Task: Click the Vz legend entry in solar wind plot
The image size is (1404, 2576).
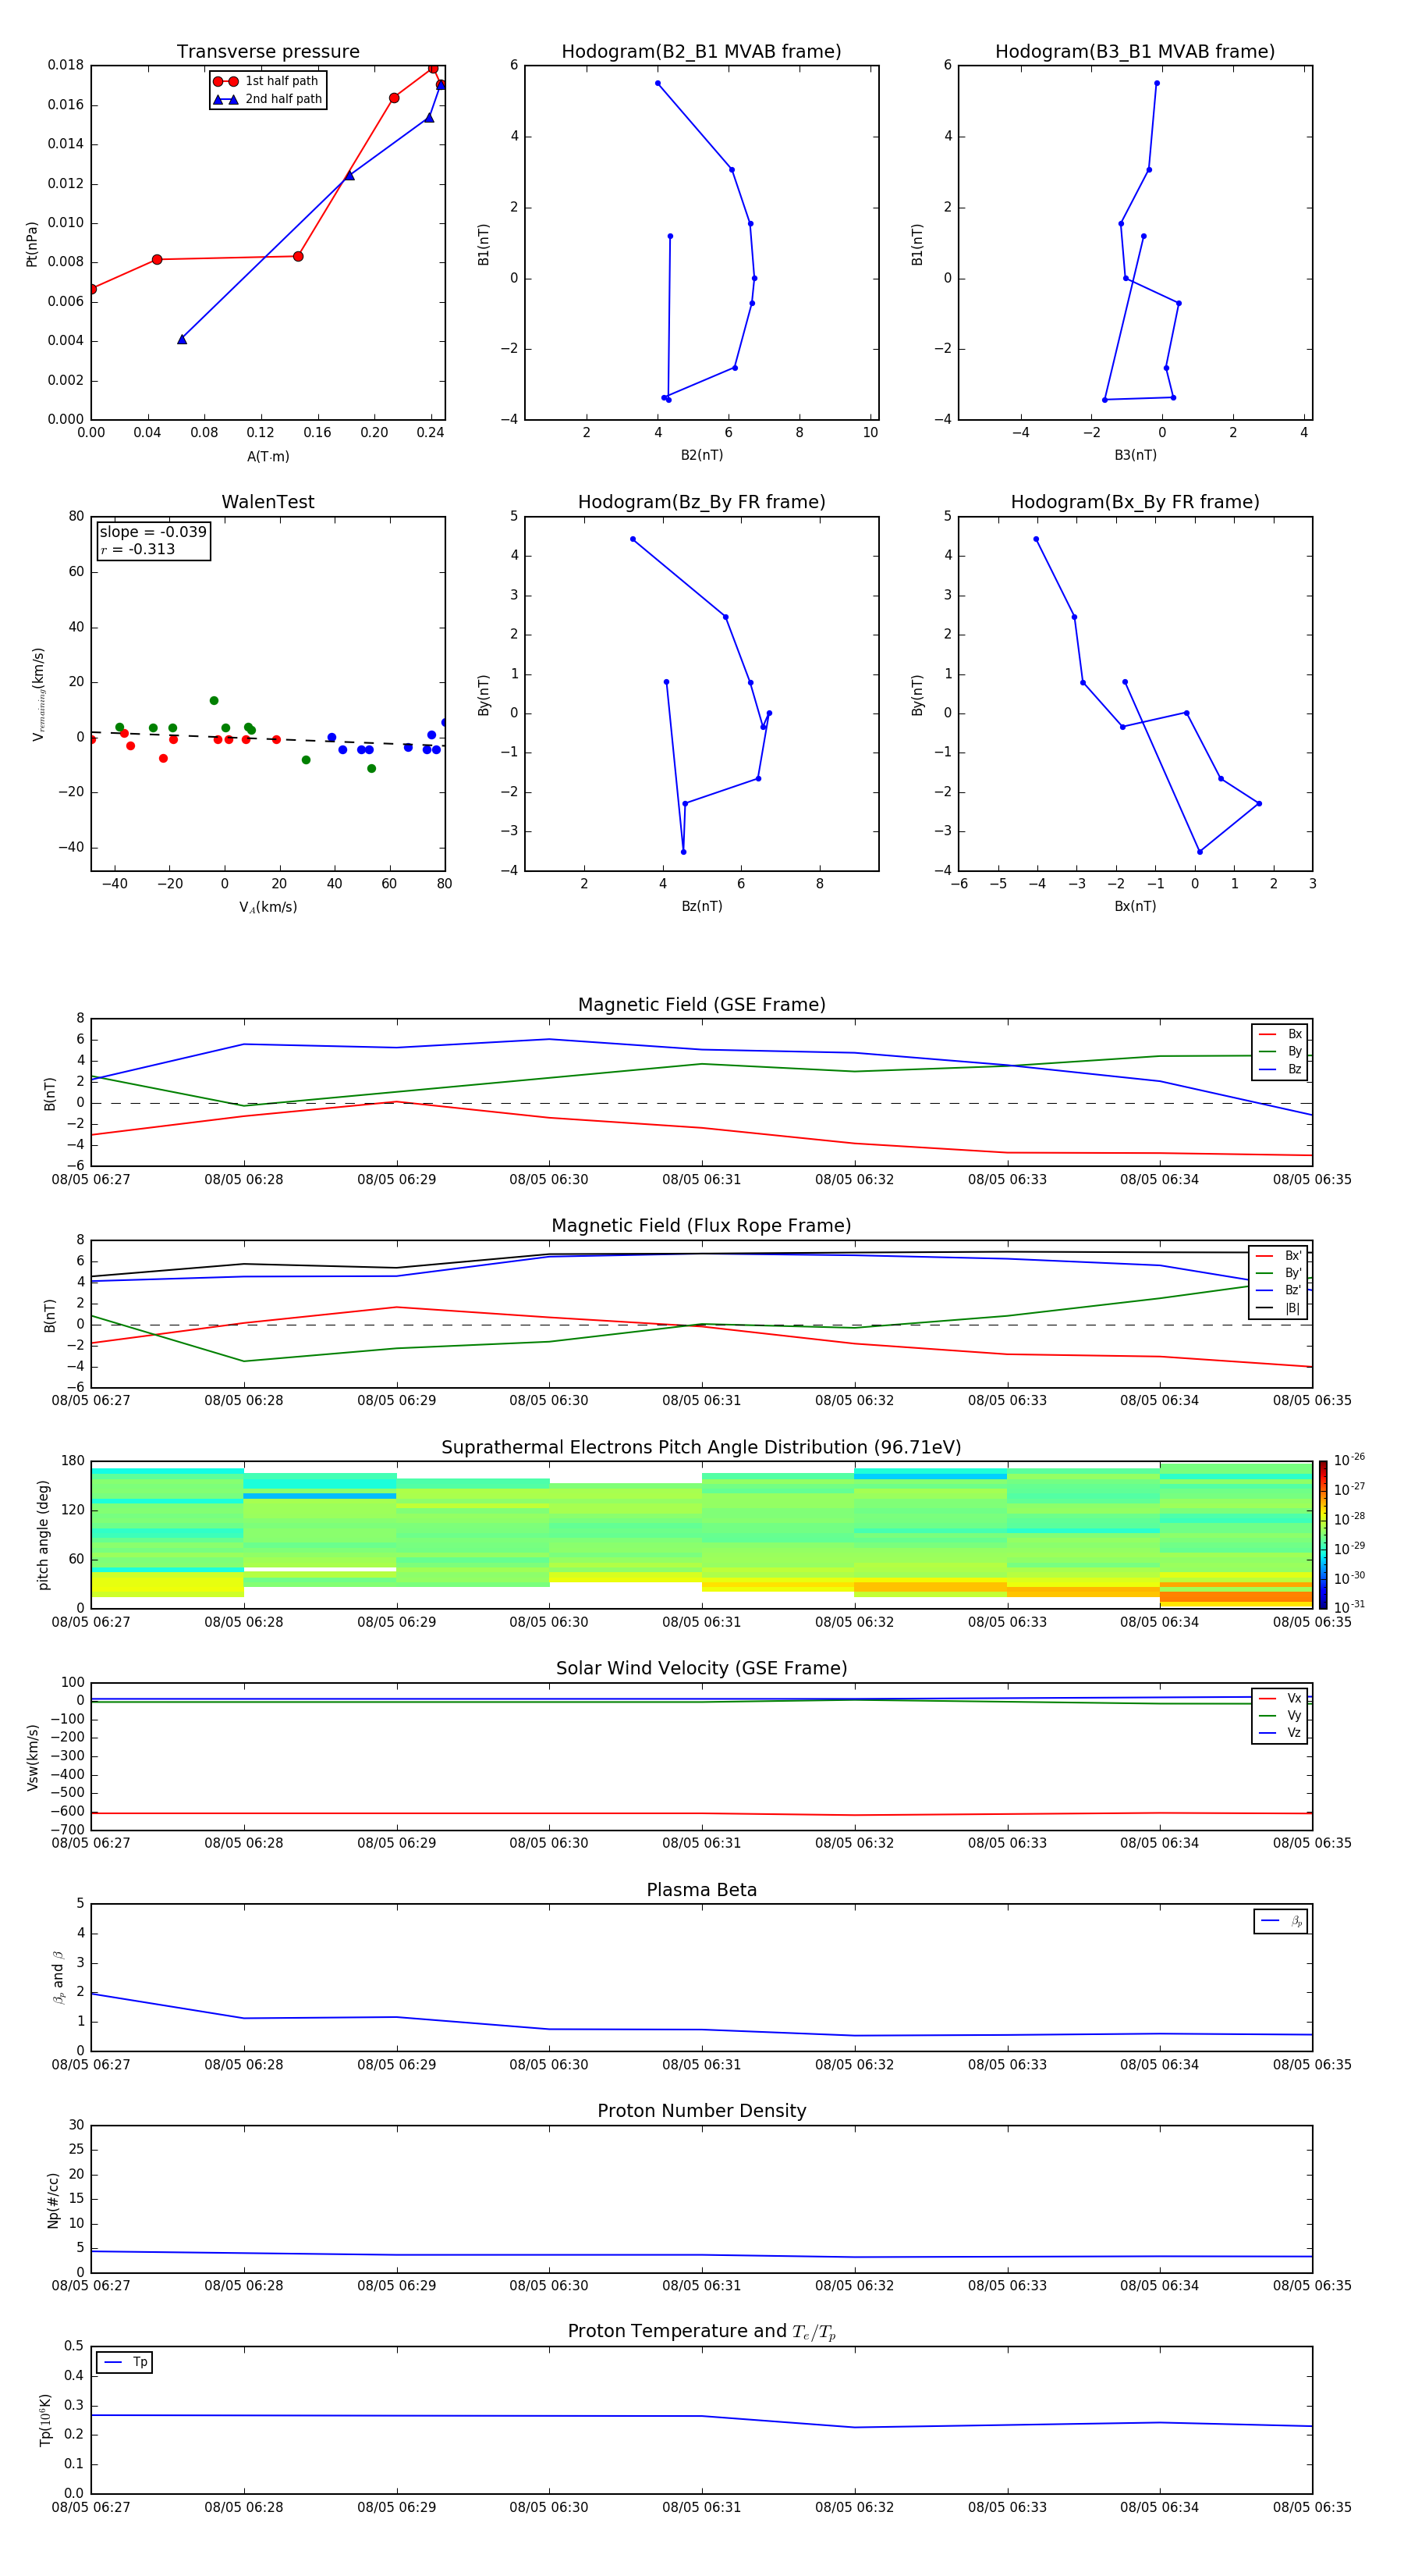Action: pos(1280,1733)
